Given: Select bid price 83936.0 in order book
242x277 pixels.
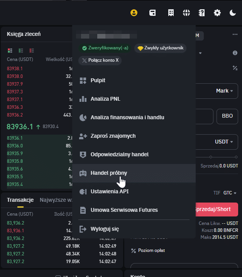Looking at the screenshot, I should 15,146.
